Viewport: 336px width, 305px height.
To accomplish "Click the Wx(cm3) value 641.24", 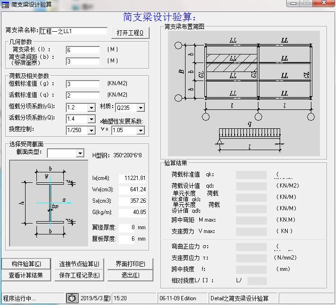I will [x=133, y=189].
